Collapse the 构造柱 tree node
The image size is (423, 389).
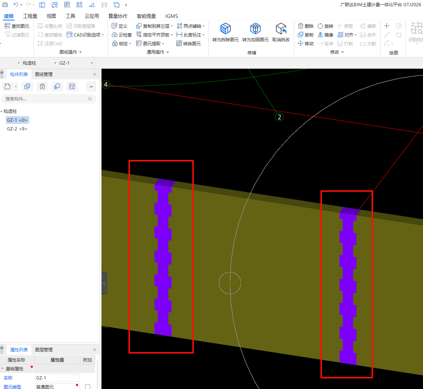coord(1,111)
